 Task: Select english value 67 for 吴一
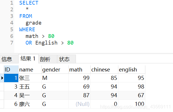point(132,95)
